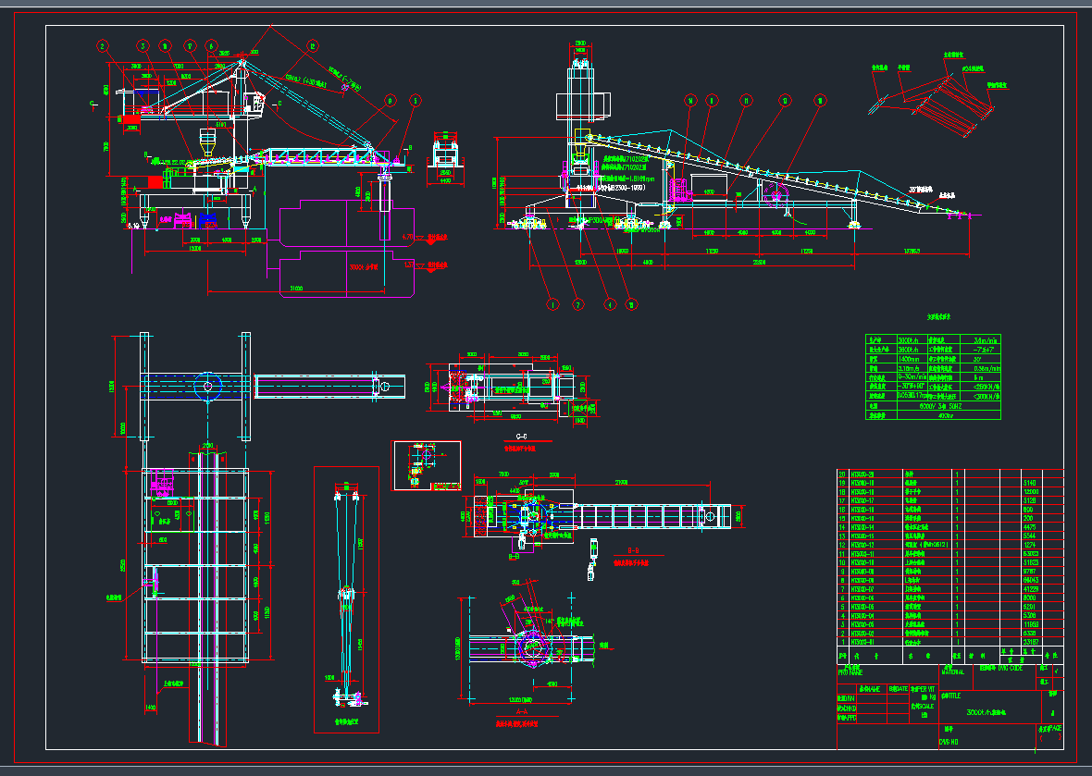Select the PROJ NAME title block cell
1092x776 pixels.
click(x=850, y=672)
